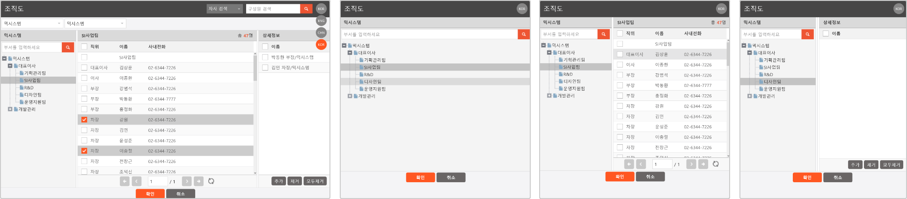Viewport: 907px width, 199px height.
Task: Expand 개발관리 node in second panel tree
Action: coord(350,96)
